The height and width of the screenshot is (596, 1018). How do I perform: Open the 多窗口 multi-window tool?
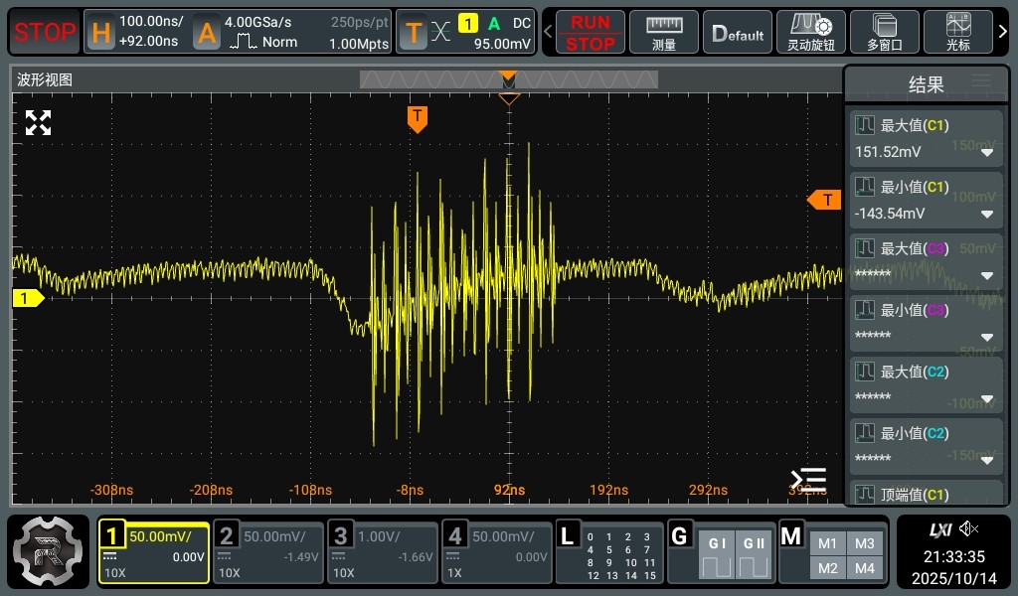pyautogui.click(x=884, y=32)
